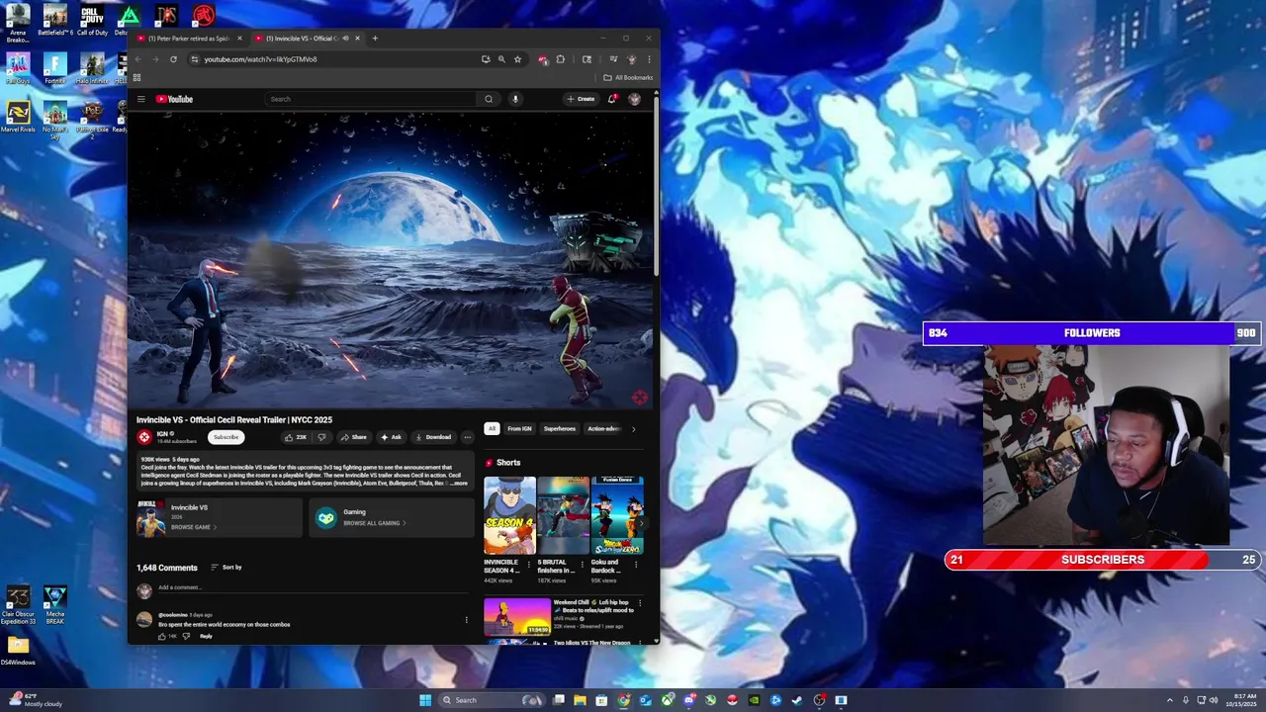Select the Invincible VS browser tab
The width and height of the screenshot is (1266, 712).
coord(306,39)
